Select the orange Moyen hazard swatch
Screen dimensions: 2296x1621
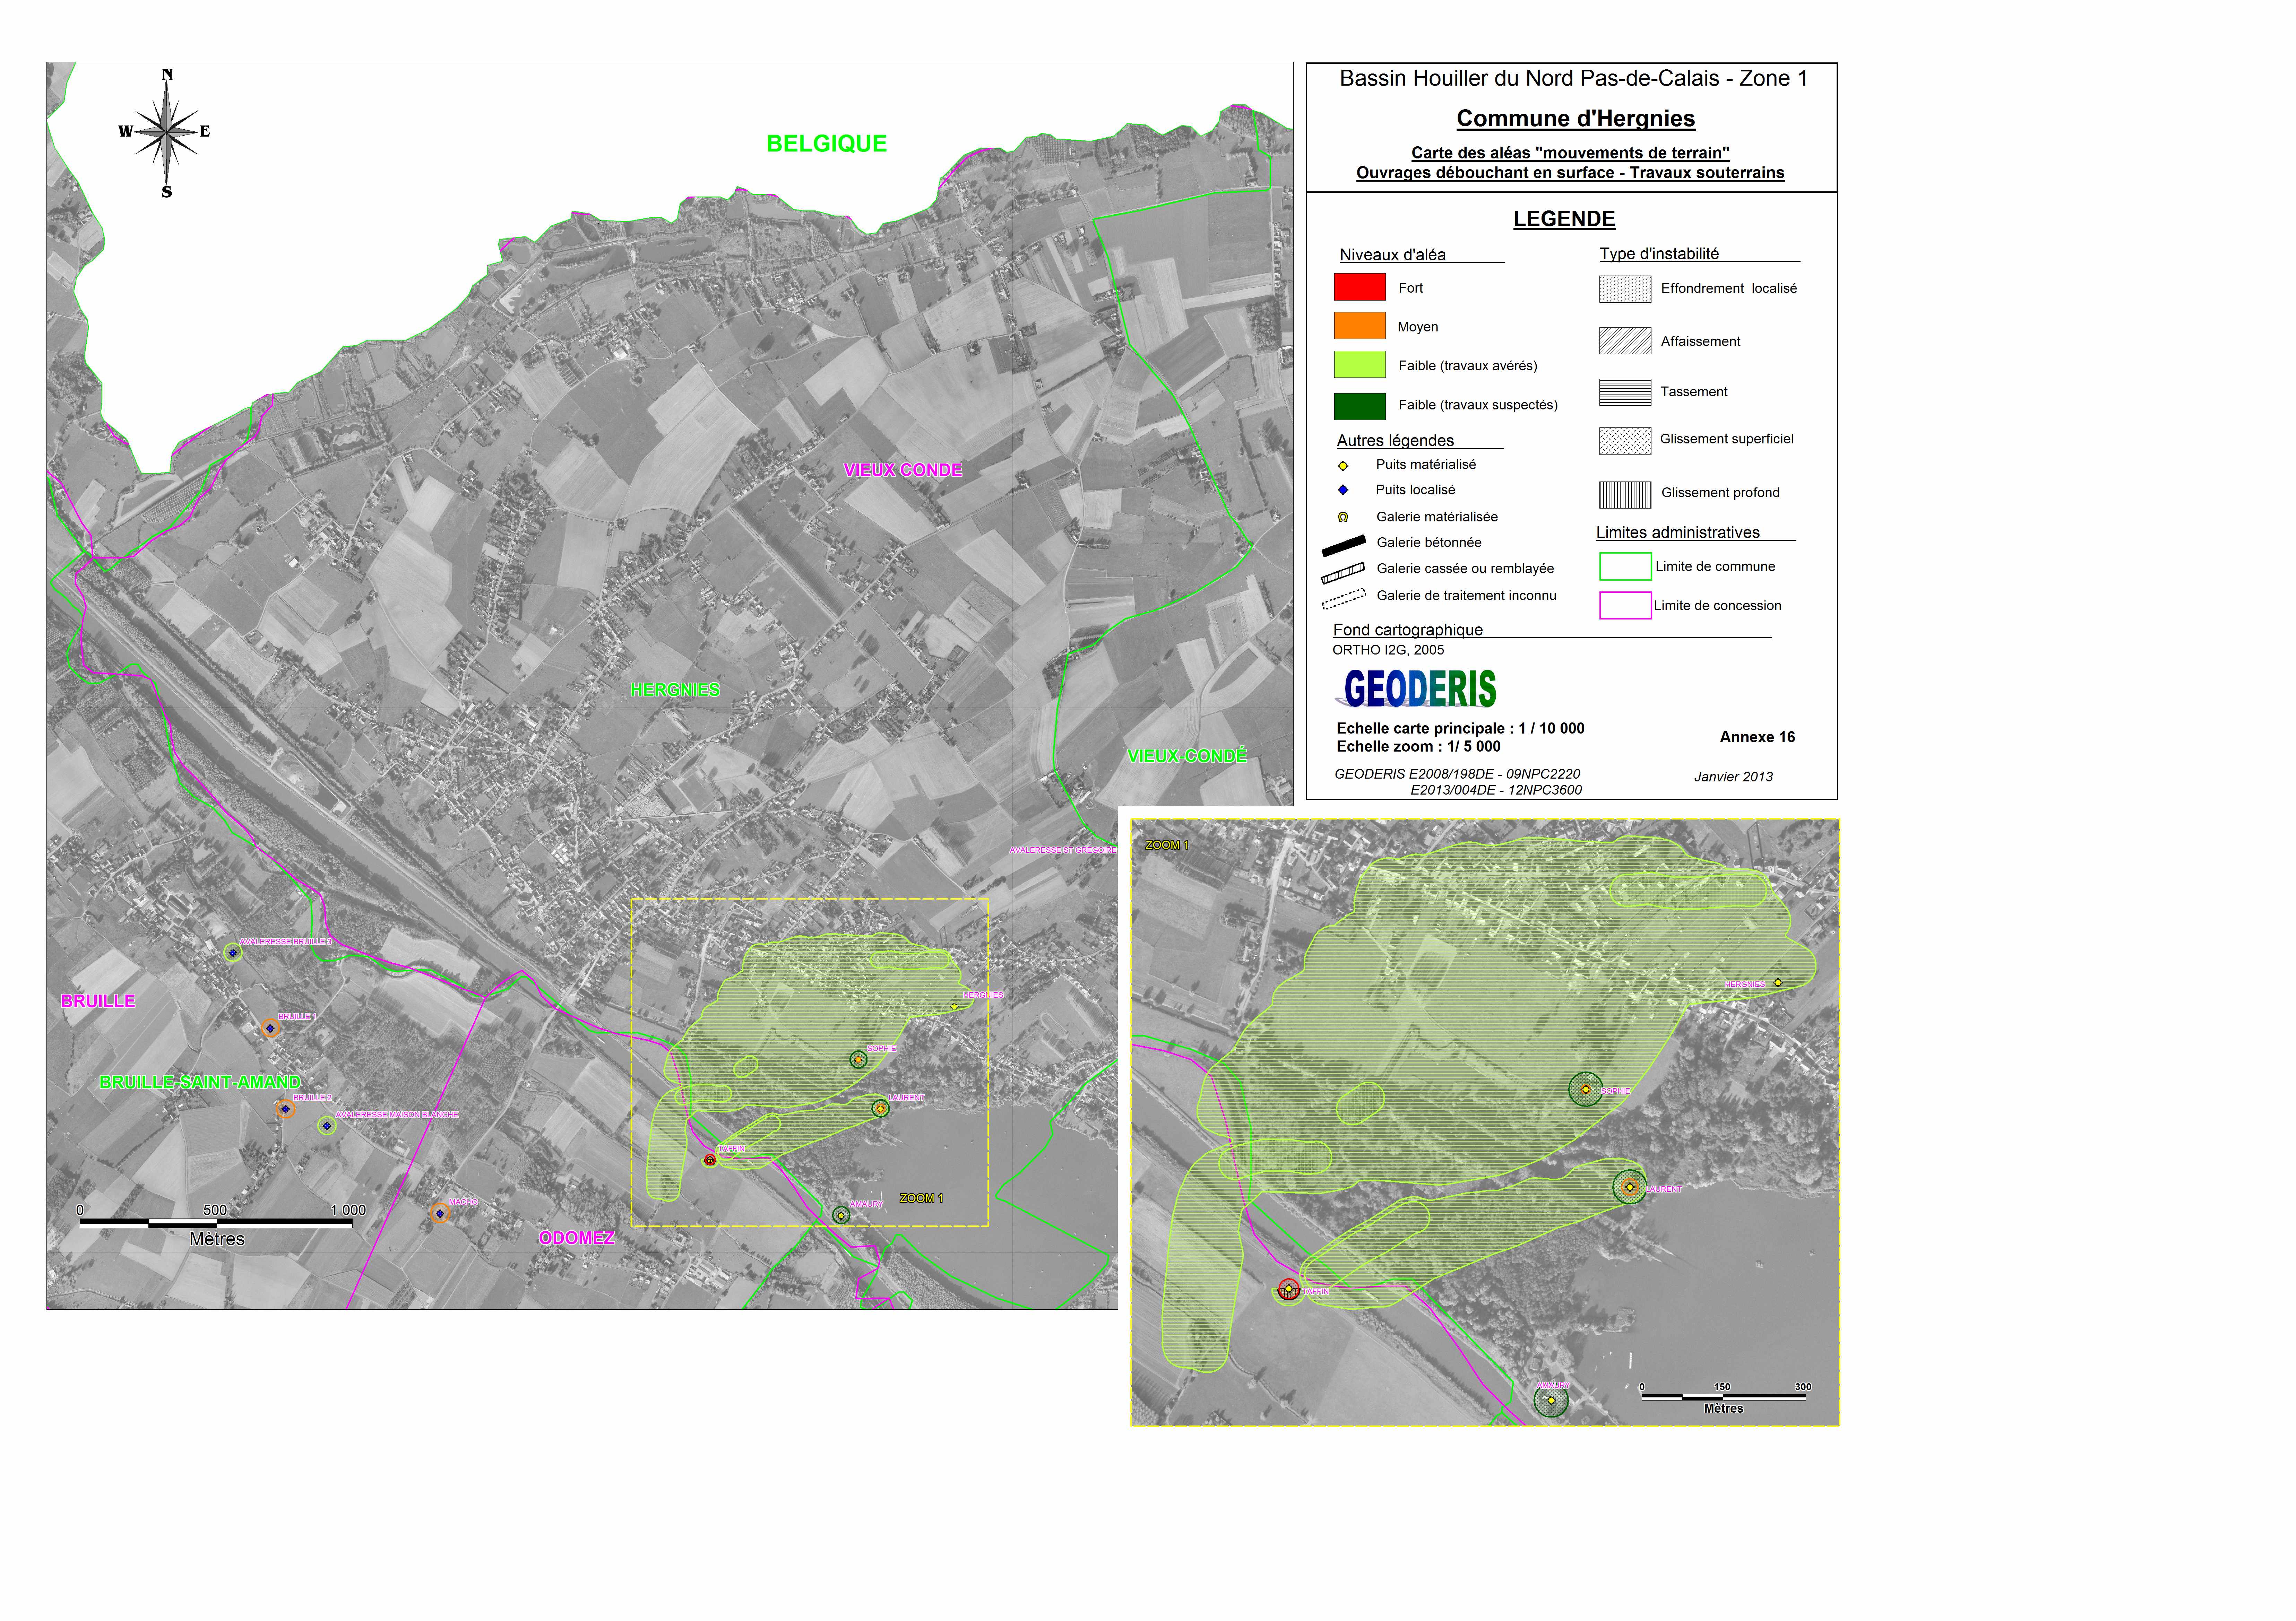click(x=1360, y=326)
